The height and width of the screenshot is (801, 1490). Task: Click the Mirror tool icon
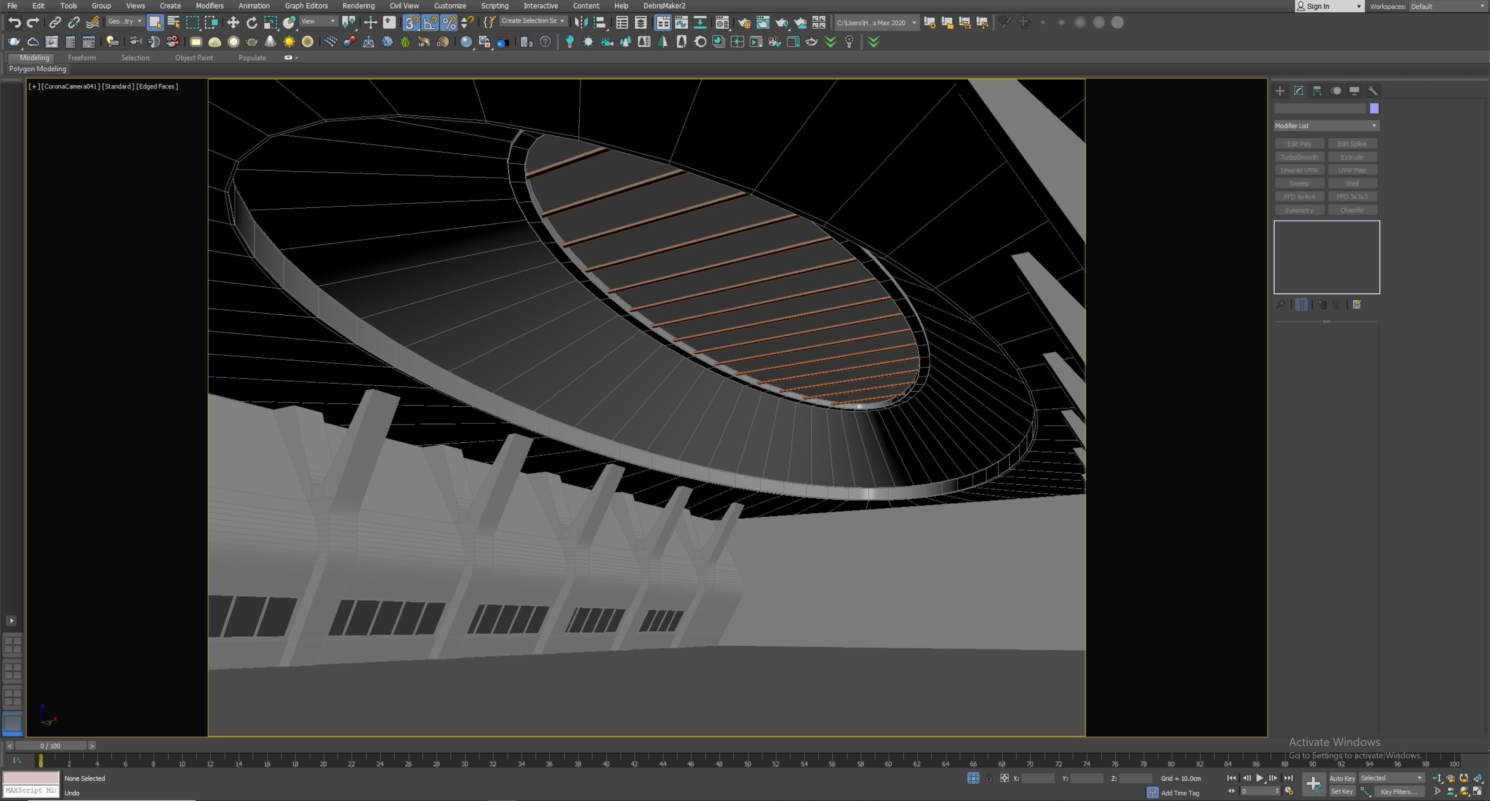[x=581, y=22]
